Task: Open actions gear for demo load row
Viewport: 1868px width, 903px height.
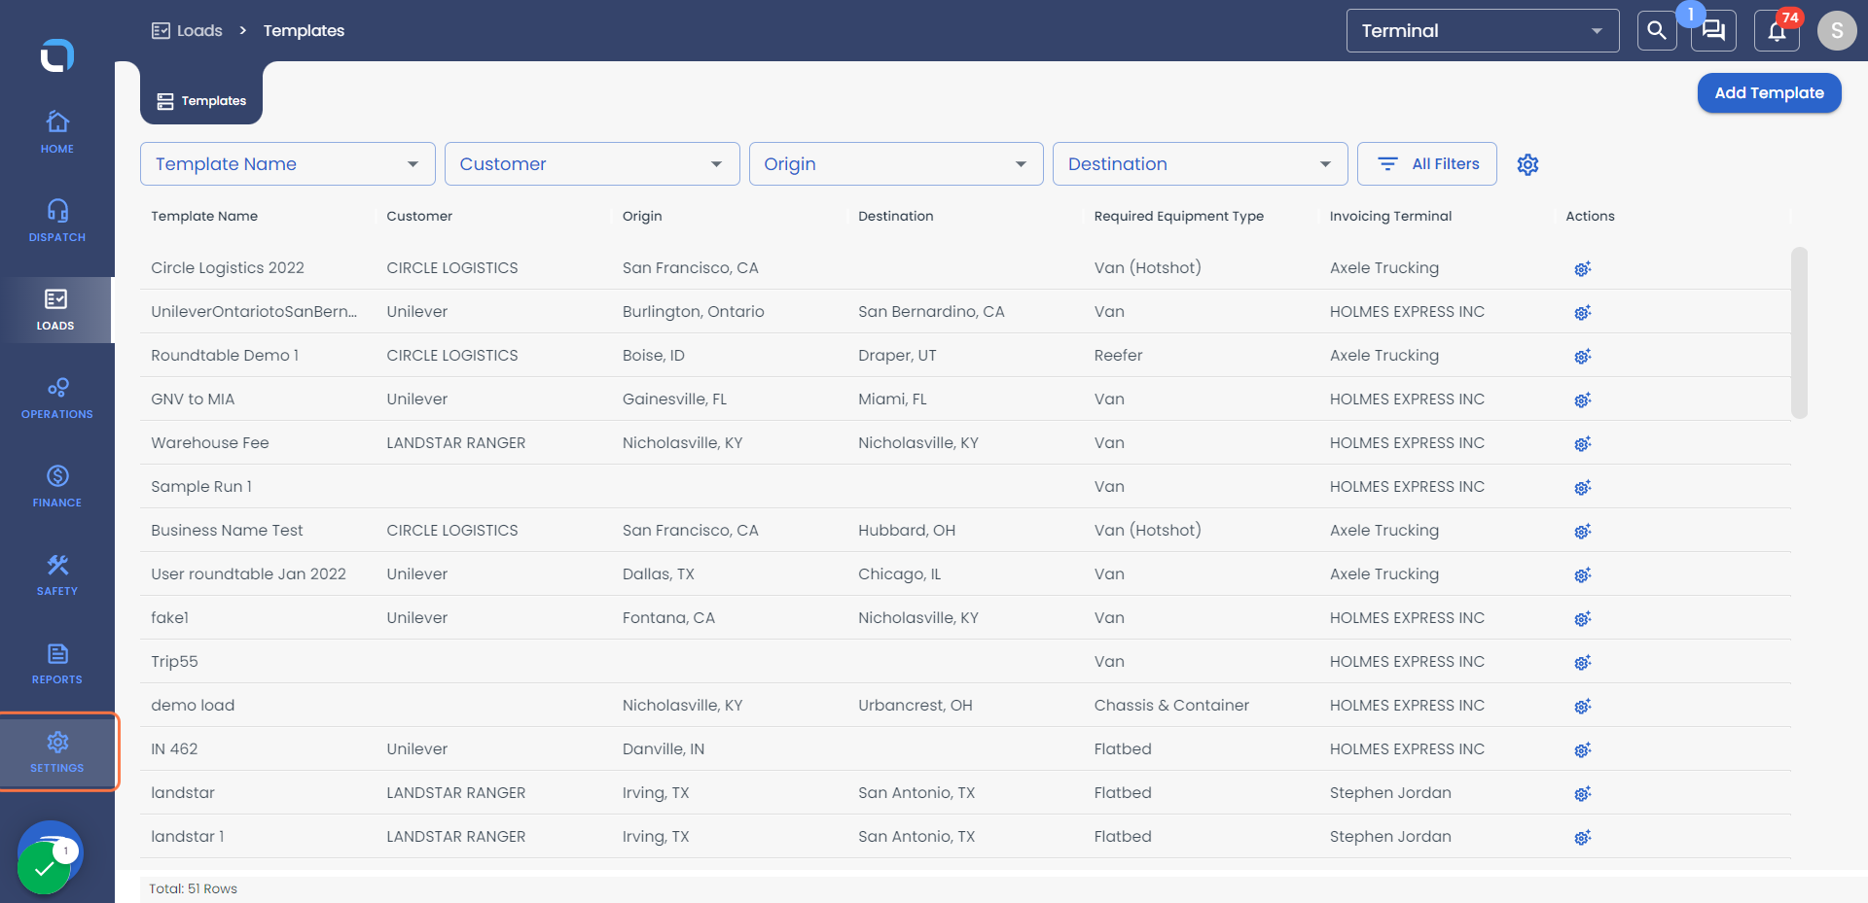Action: click(x=1582, y=706)
